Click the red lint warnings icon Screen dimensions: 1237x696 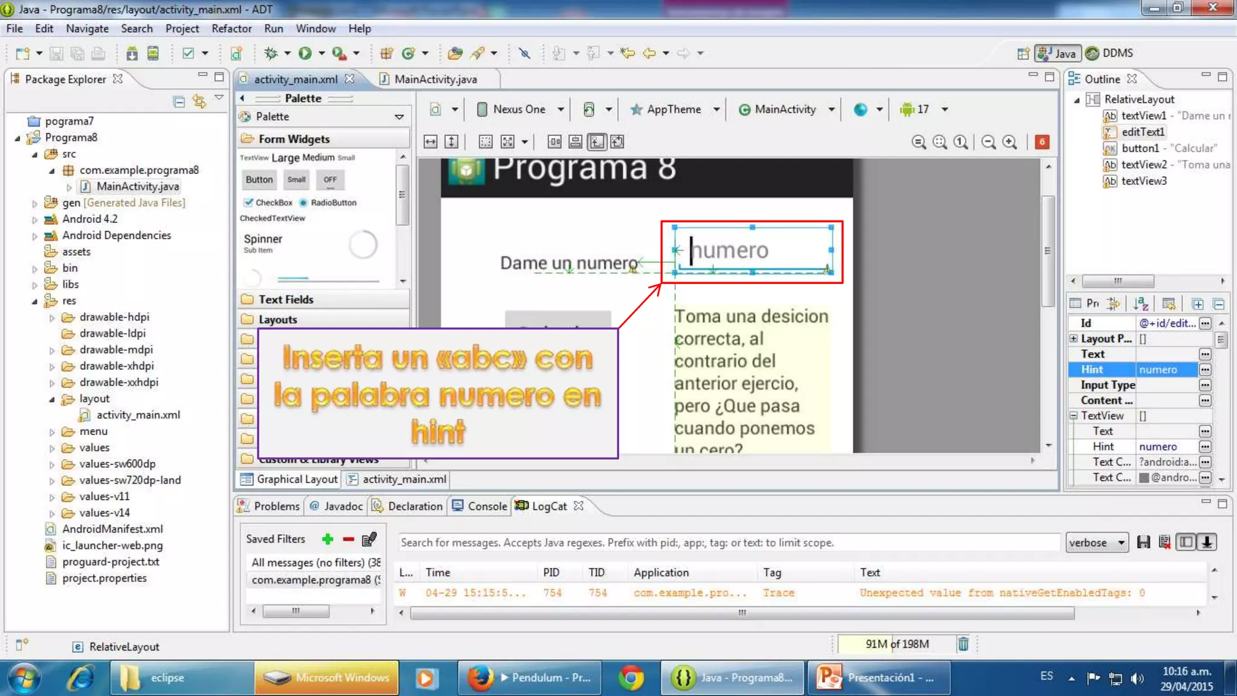1042,142
